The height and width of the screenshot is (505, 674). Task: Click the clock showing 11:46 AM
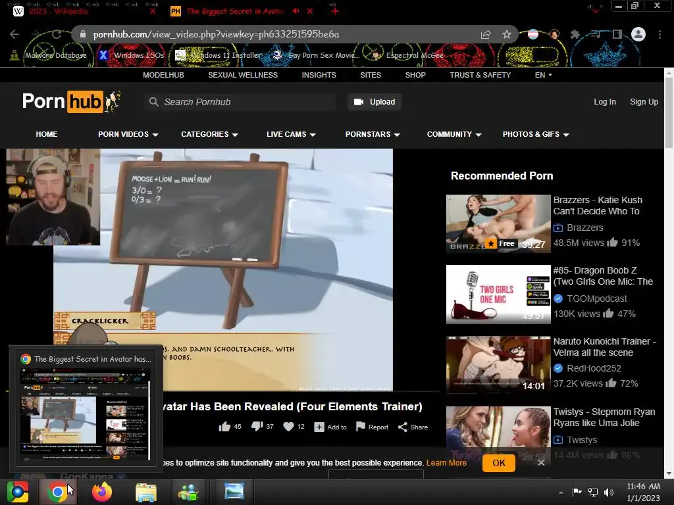(643, 487)
